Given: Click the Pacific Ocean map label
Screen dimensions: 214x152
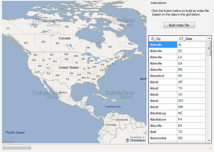Looking at the screenshot, I should [x=15, y=132].
